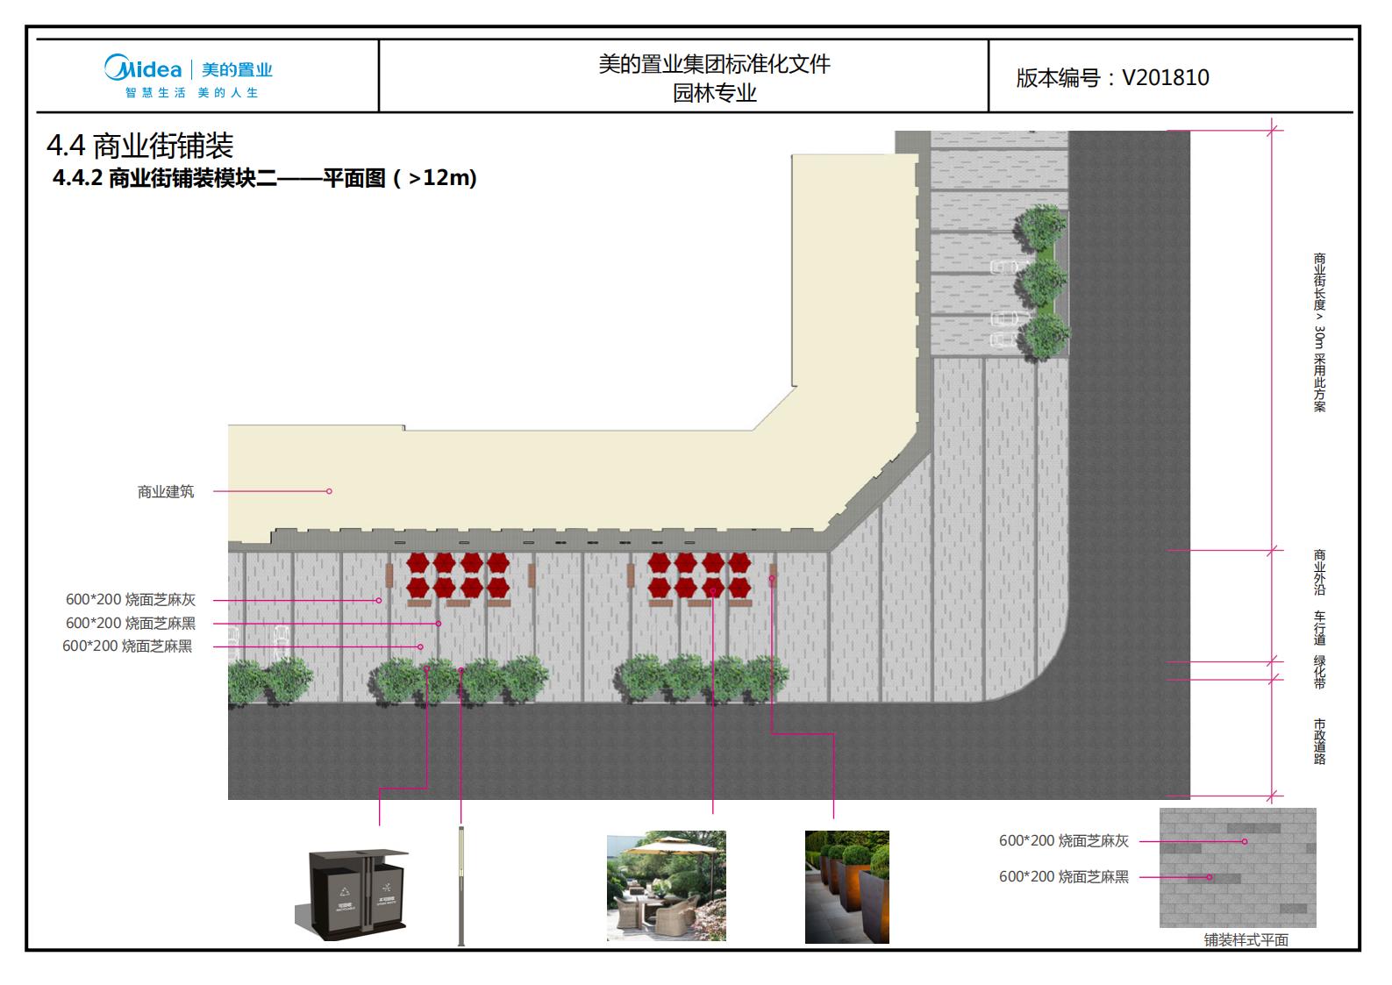This screenshot has height=985, width=1392.
Task: Click the planter box photo
Action: click(847, 887)
